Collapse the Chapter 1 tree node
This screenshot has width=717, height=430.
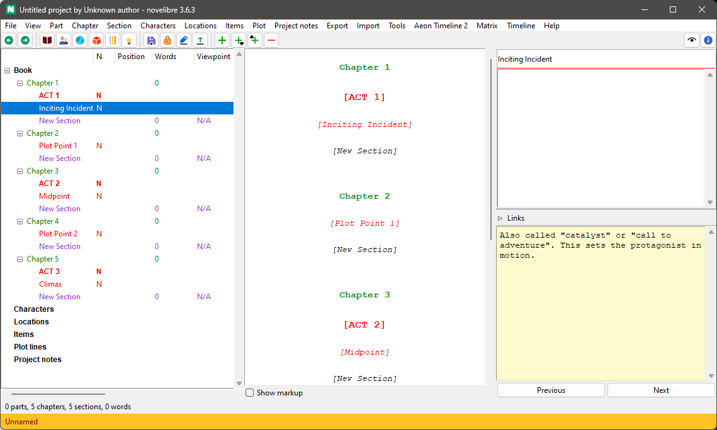point(20,82)
